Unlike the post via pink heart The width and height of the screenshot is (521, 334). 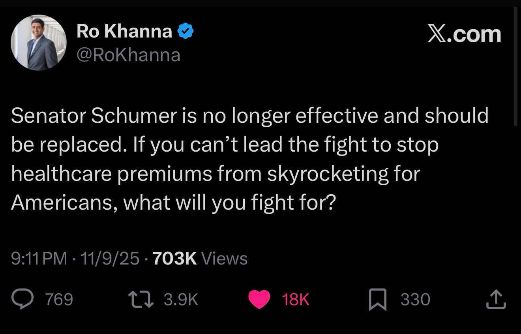click(x=259, y=299)
